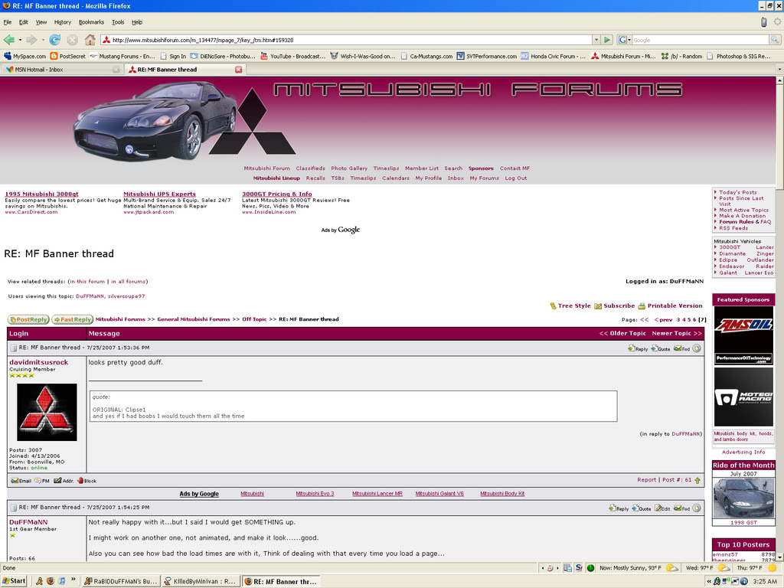The image size is (784, 588).
Task: Expand the address bar history dropdown
Action: [x=595, y=39]
